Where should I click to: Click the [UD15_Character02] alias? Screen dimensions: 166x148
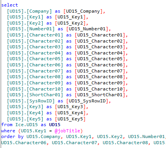click(x=100, y=41)
